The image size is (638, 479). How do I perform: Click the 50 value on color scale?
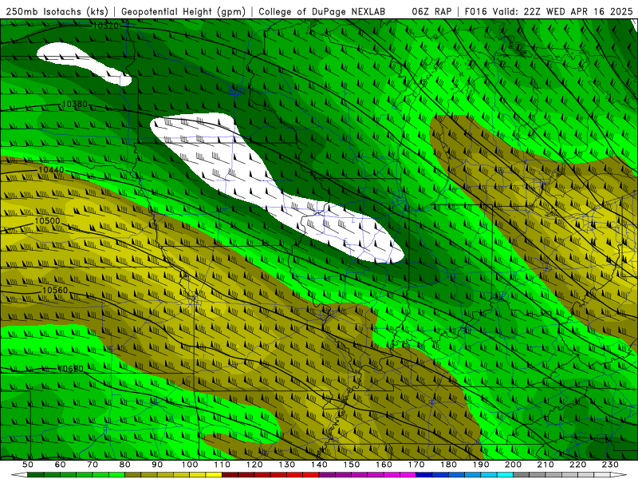coord(28,465)
